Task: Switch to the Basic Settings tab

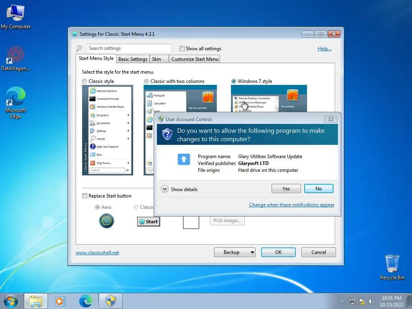Action: coord(133,59)
